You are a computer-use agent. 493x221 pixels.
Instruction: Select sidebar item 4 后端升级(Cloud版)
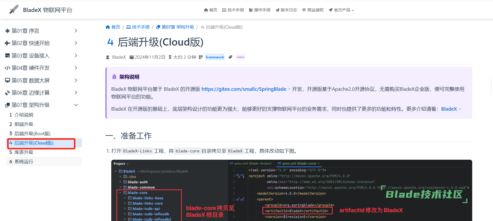click(44, 143)
